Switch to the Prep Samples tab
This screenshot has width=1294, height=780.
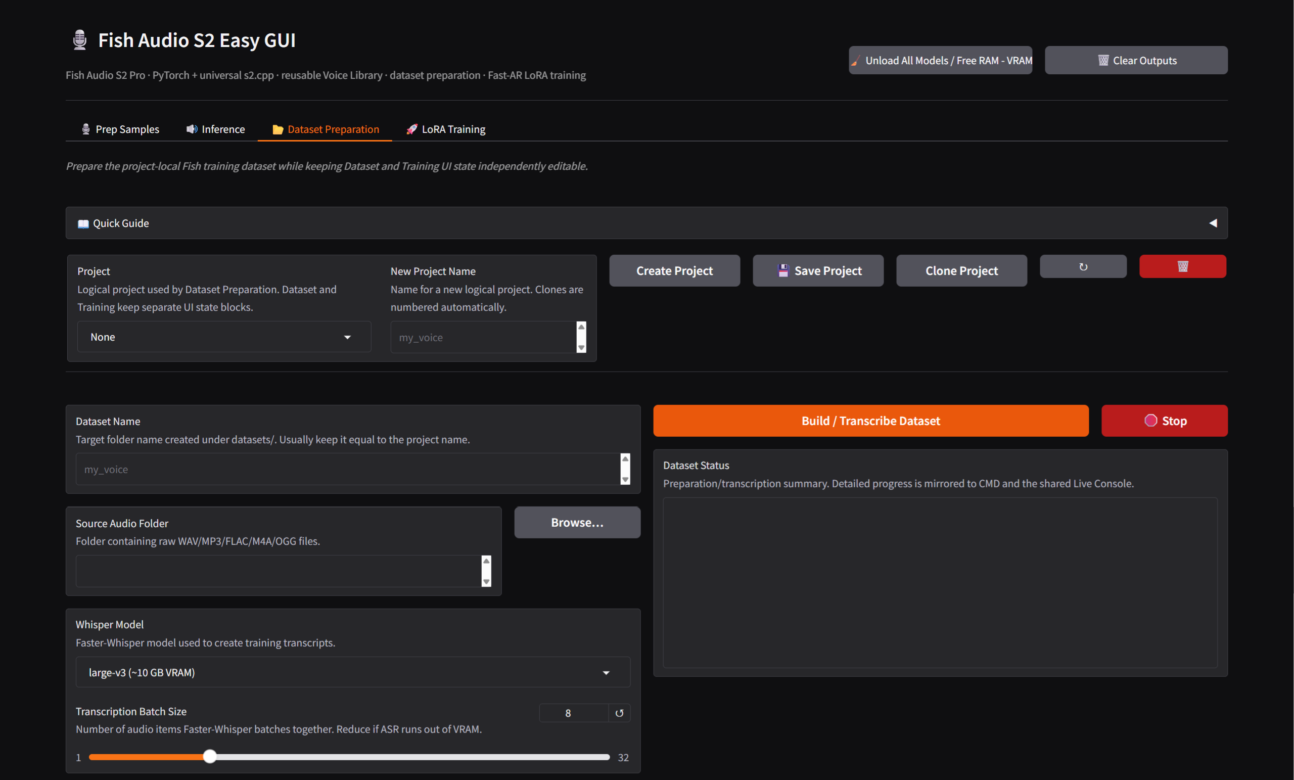(120, 129)
